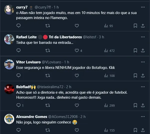Like curry7's tweet about Allan
This screenshot has width=150, height=134.
click(x=77, y=26)
